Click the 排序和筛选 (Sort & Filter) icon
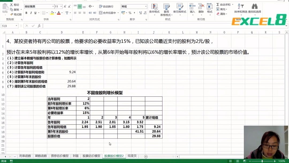The image size is (289, 163). (241, 6)
